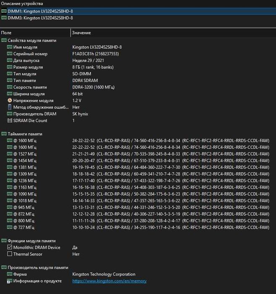This screenshot has width=276, height=294.
Task: Click icon of 'Тайминги памяти' group
Action: coord(4,134)
